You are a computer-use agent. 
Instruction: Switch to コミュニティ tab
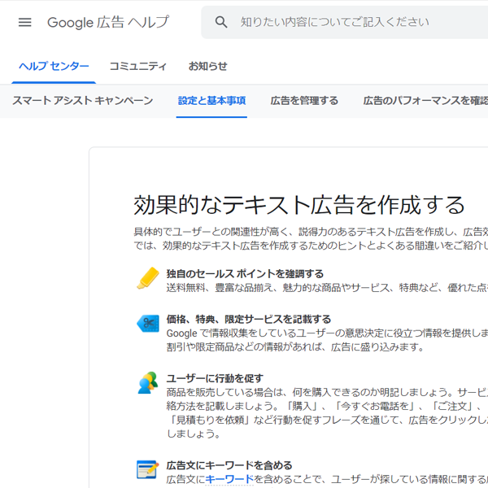point(138,67)
